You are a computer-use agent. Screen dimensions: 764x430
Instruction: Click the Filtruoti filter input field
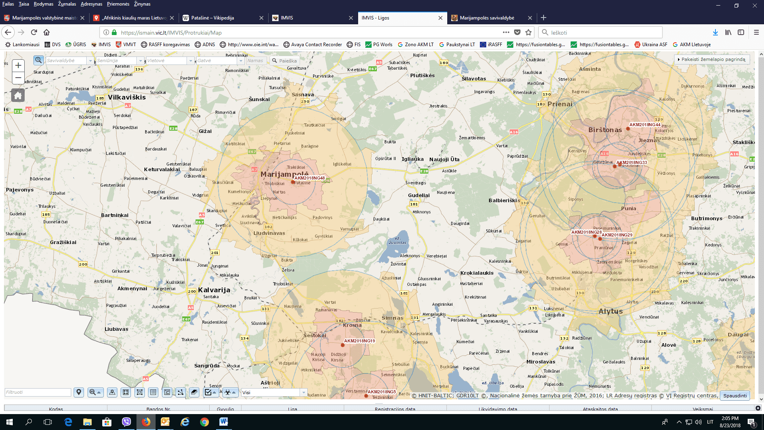point(38,392)
